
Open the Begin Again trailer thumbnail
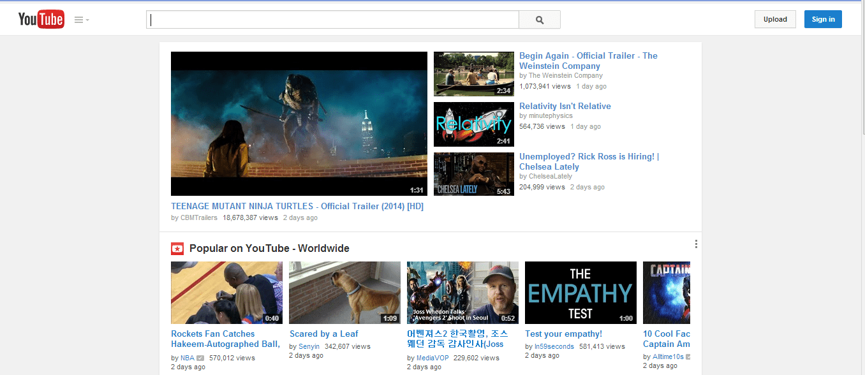pyautogui.click(x=473, y=74)
